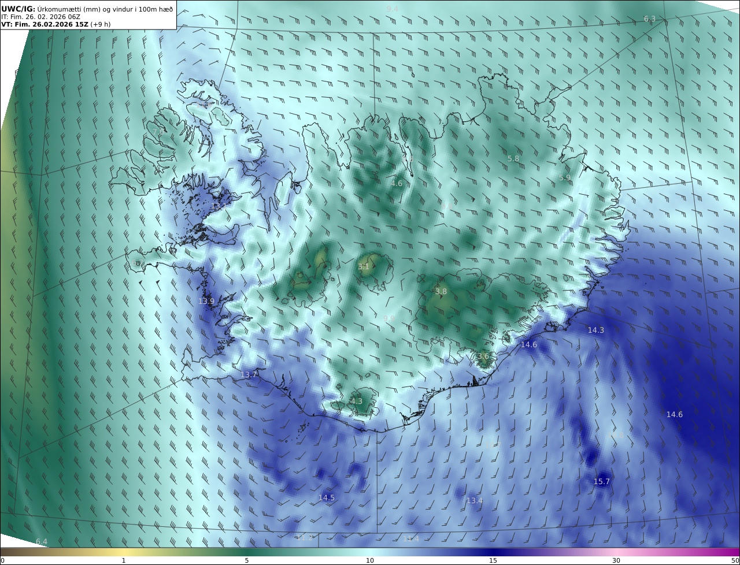This screenshot has width=740, height=565.
Task: Click the 7.0 value over the Westfjords
Action: [x=158, y=132]
